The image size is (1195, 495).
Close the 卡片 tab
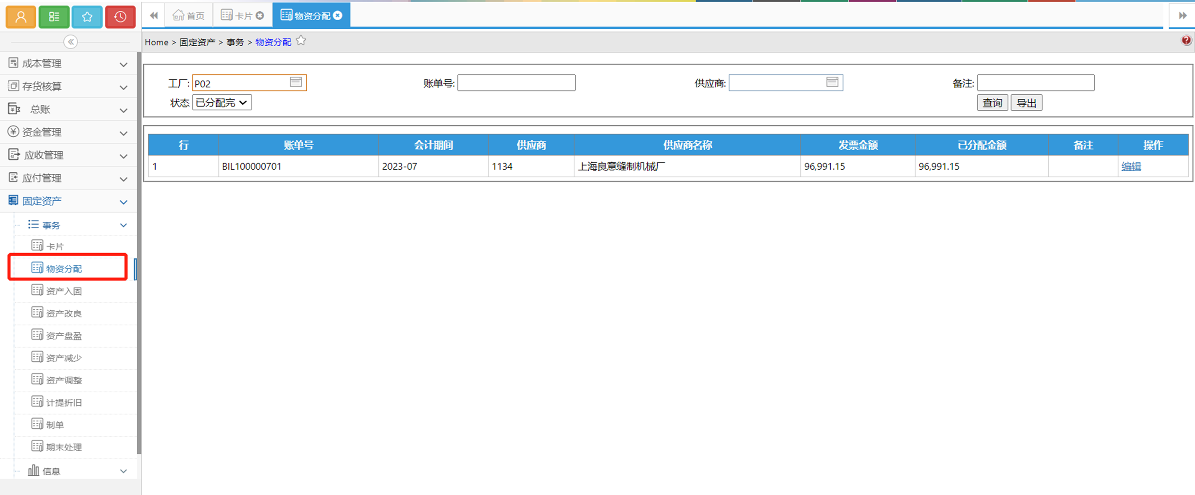[x=260, y=16]
